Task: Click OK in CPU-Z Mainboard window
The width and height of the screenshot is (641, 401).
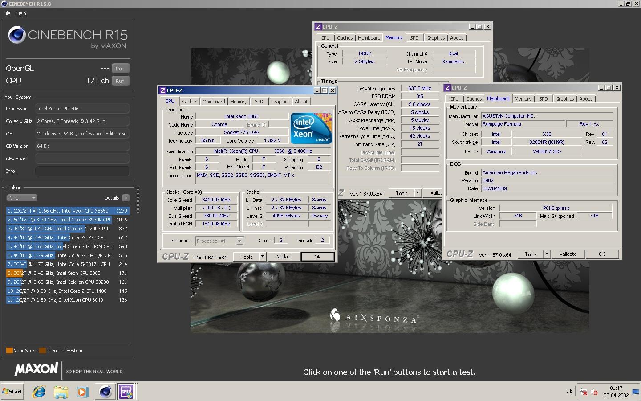Action: click(602, 254)
